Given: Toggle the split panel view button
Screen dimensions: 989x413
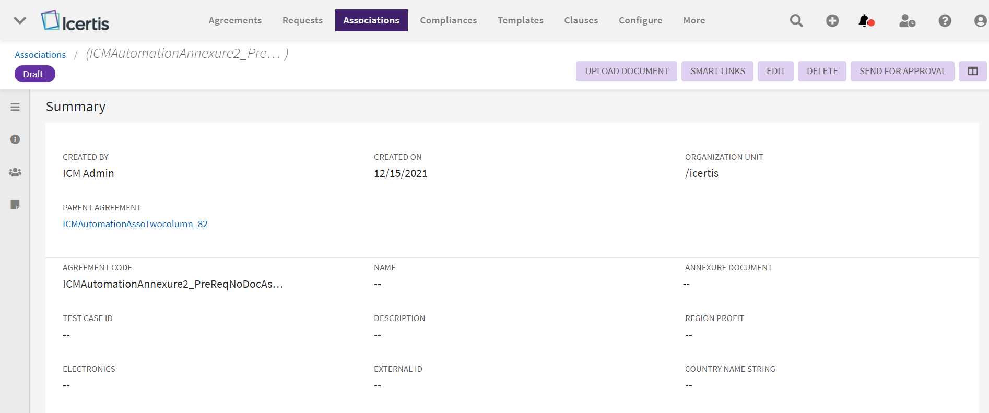Looking at the screenshot, I should click(972, 72).
